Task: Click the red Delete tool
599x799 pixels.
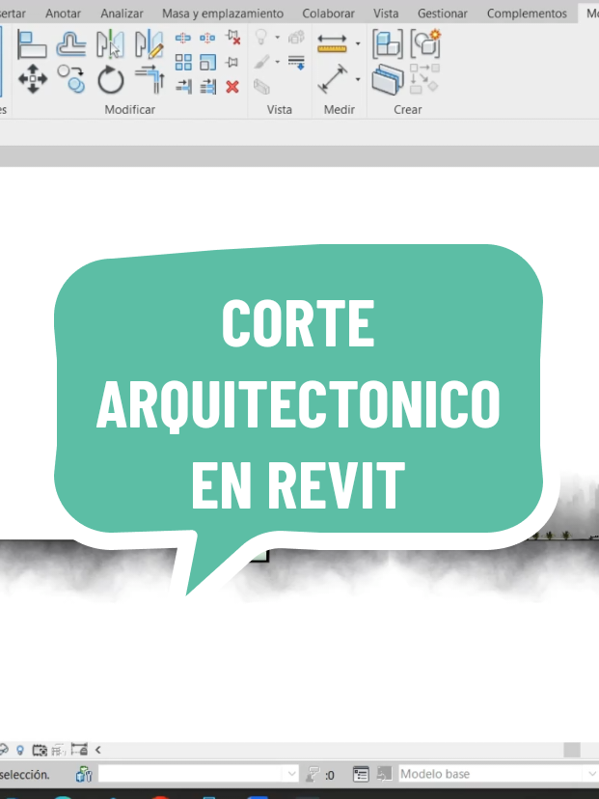Action: pos(232,87)
